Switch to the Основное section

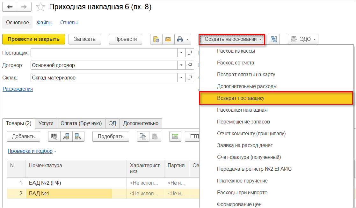pos(18,22)
